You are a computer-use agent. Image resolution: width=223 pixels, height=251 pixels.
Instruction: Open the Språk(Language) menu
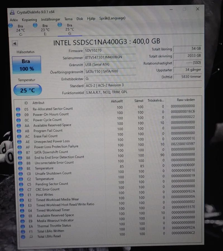point(112,18)
